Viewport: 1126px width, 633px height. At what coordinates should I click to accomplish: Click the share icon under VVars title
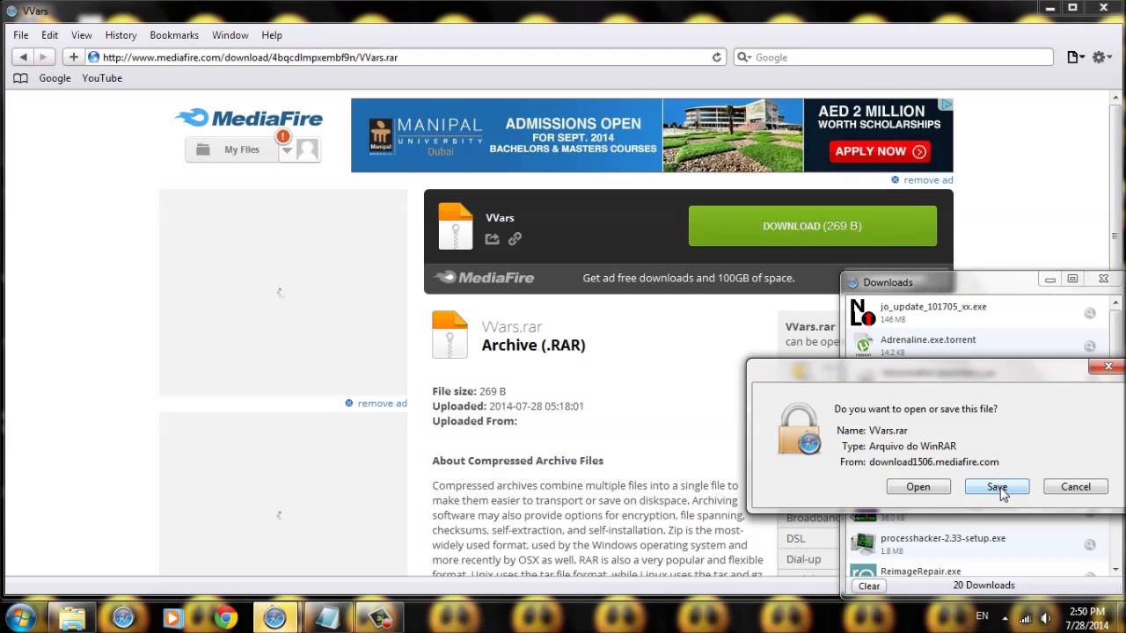pos(493,238)
